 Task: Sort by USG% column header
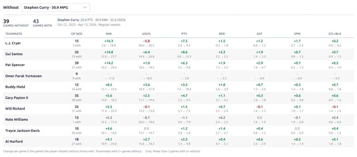pyautogui.click(x=146, y=34)
